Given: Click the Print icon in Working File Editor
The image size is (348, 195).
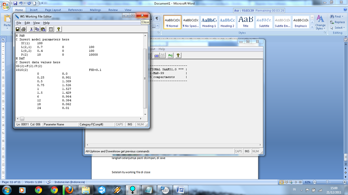Looking at the screenshot, I should [x=23, y=29].
